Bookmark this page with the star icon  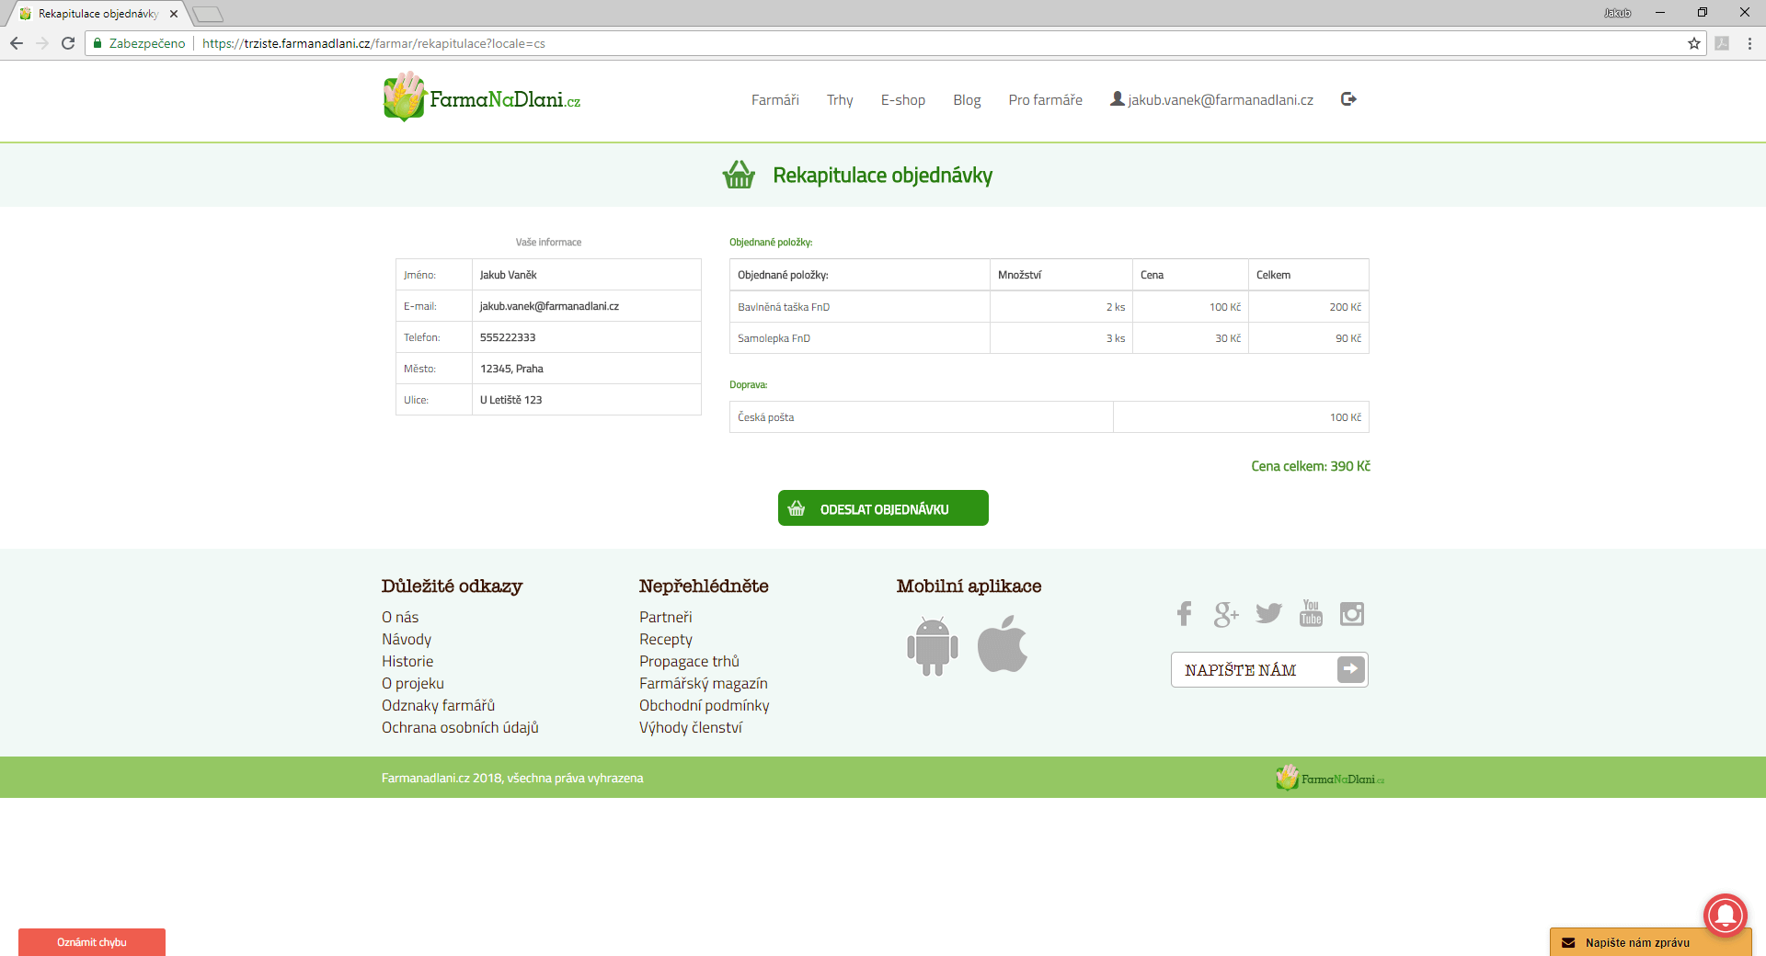[x=1693, y=43]
